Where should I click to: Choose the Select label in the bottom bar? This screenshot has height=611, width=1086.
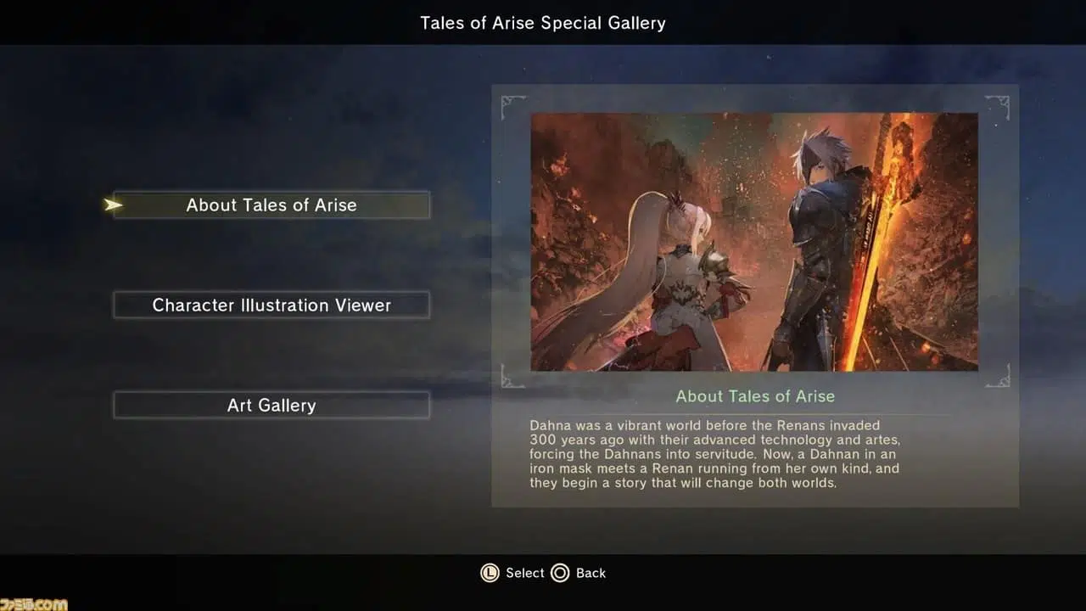(x=525, y=573)
